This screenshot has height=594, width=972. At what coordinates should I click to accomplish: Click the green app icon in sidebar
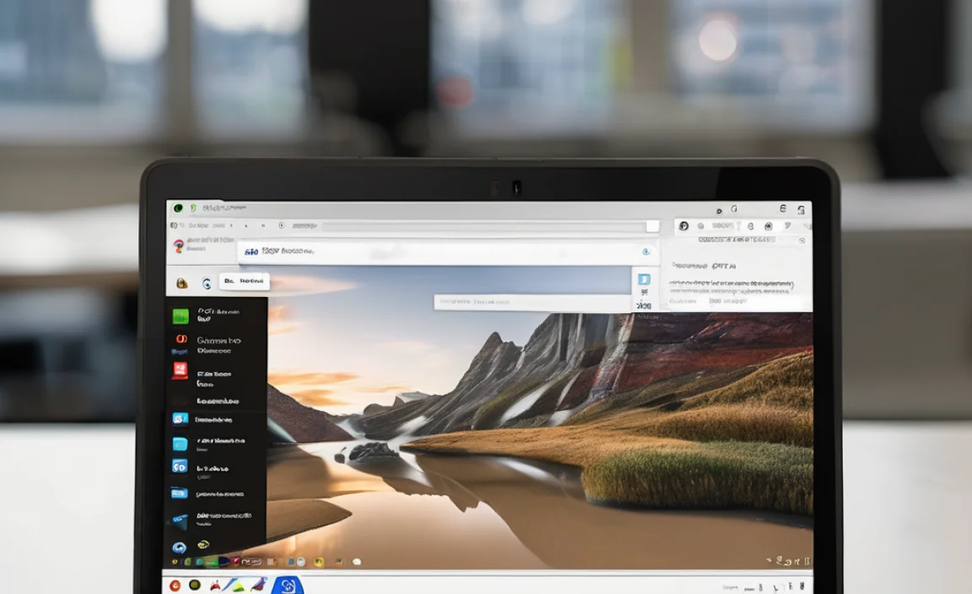181,316
